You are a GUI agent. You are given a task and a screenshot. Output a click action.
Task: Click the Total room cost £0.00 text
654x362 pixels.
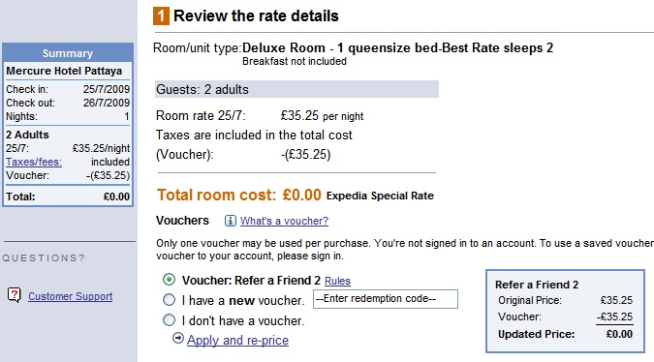click(x=239, y=195)
